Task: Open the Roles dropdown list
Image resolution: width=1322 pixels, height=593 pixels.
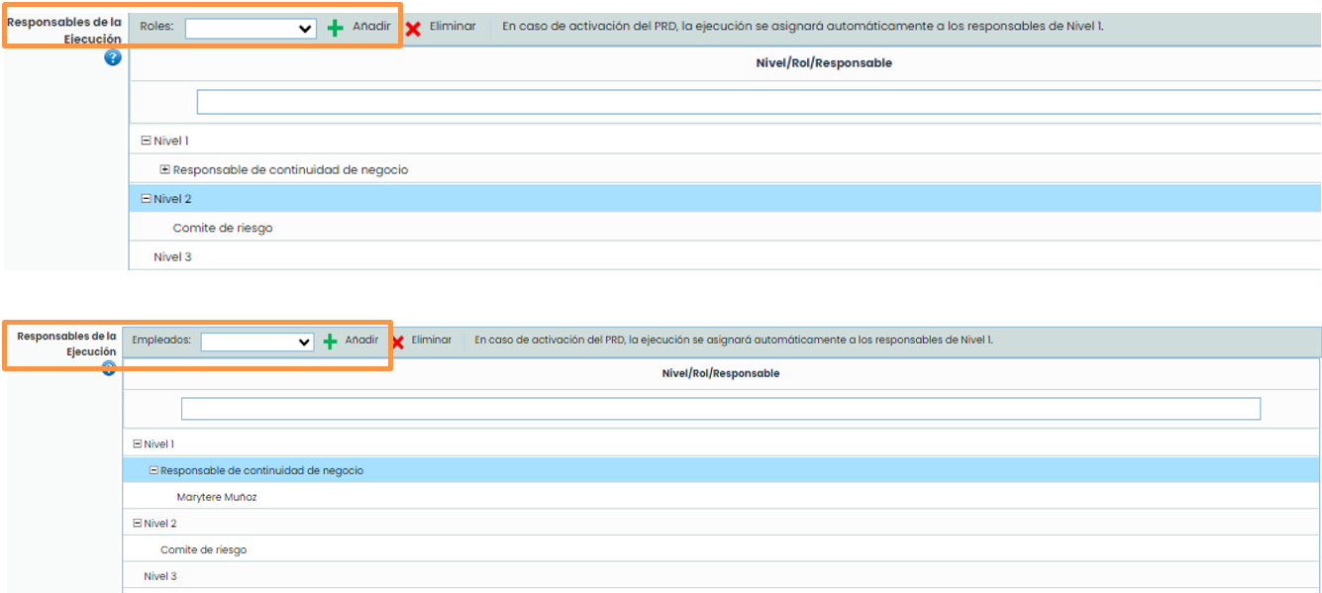Action: [x=251, y=29]
